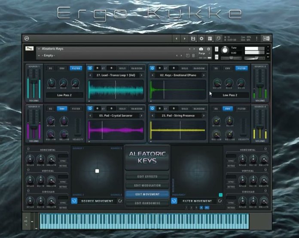Enable Solo for Crystal Sorcerer source
Viewport: 299px width, 238px height.
[122, 109]
